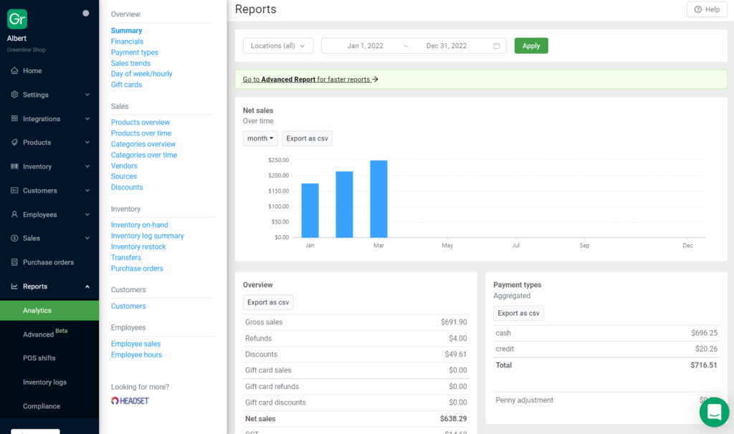Screen dimensions: 734x434
Task: Open Employee sales report
Action: click(x=135, y=344)
